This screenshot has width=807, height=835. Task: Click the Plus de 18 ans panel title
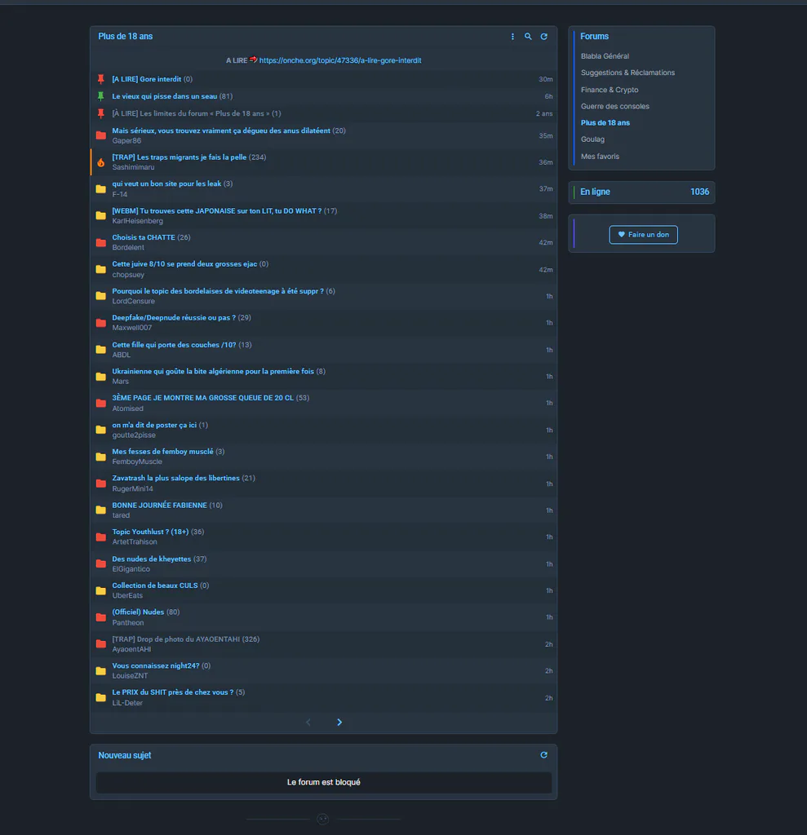click(126, 36)
